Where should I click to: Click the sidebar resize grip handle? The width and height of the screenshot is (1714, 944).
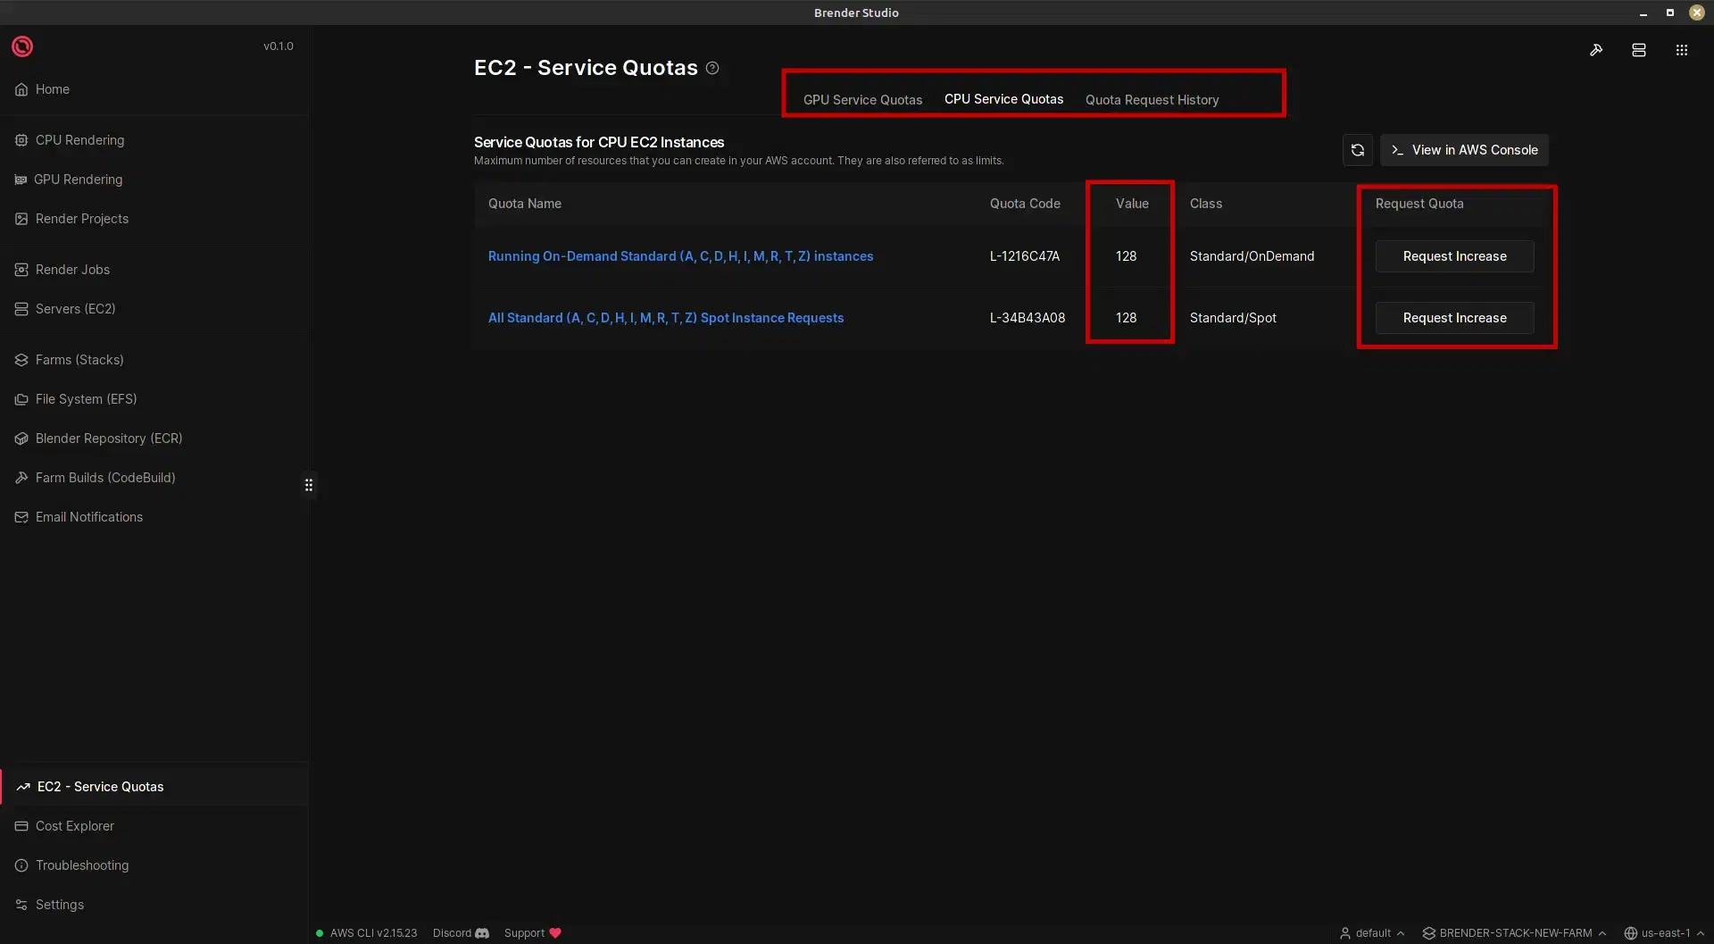pos(309,485)
